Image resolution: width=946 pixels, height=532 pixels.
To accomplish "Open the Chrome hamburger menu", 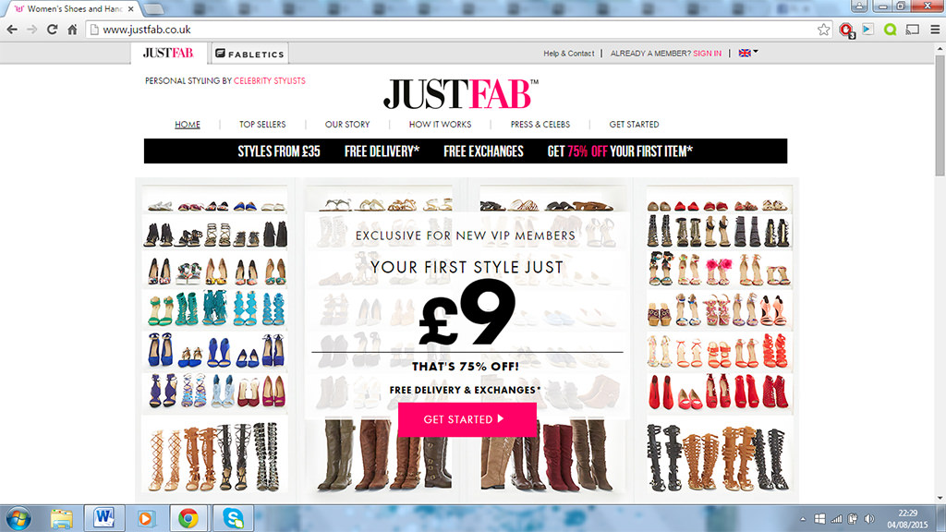I will click(933, 30).
